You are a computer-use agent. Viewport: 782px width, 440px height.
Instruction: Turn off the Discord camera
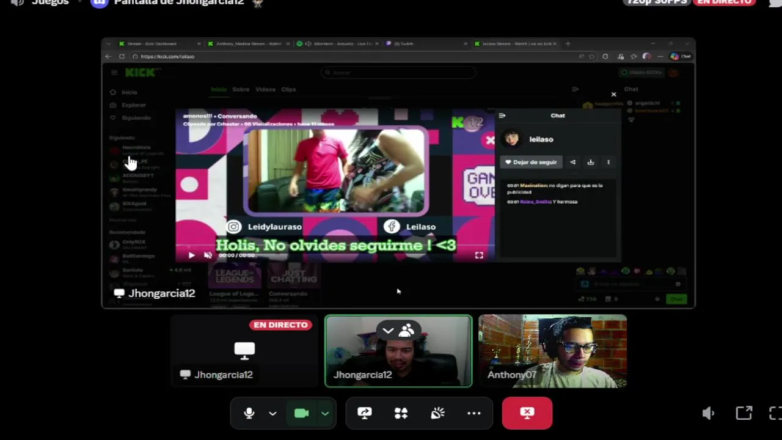pyautogui.click(x=301, y=414)
